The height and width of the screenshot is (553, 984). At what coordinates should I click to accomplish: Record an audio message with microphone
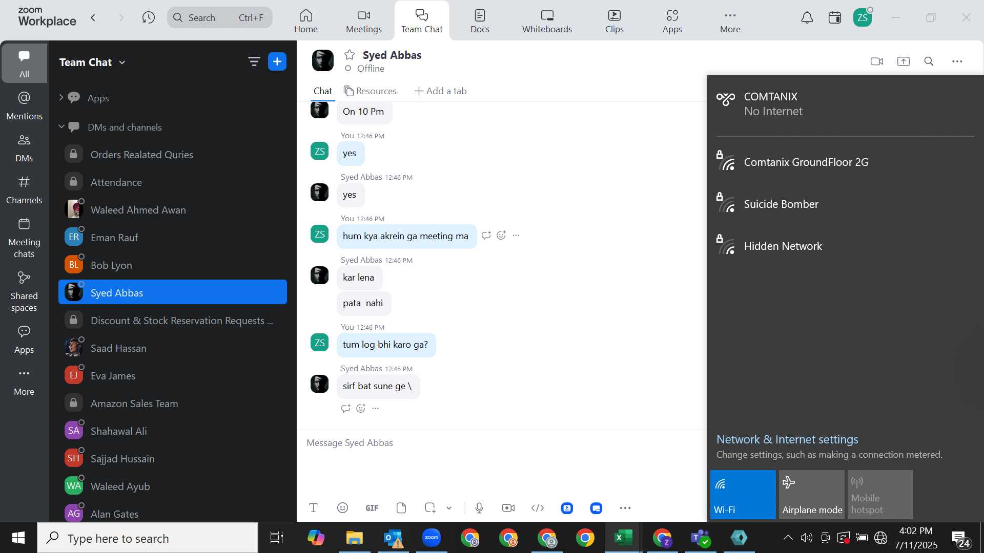point(479,508)
